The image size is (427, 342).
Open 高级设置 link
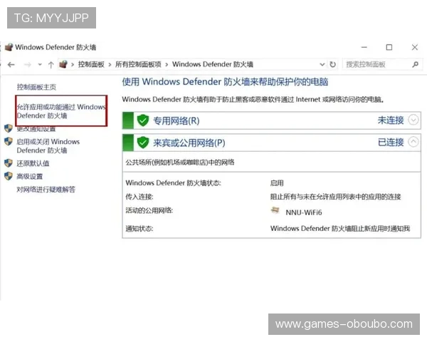[30, 177]
